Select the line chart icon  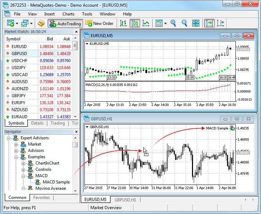coord(146,24)
